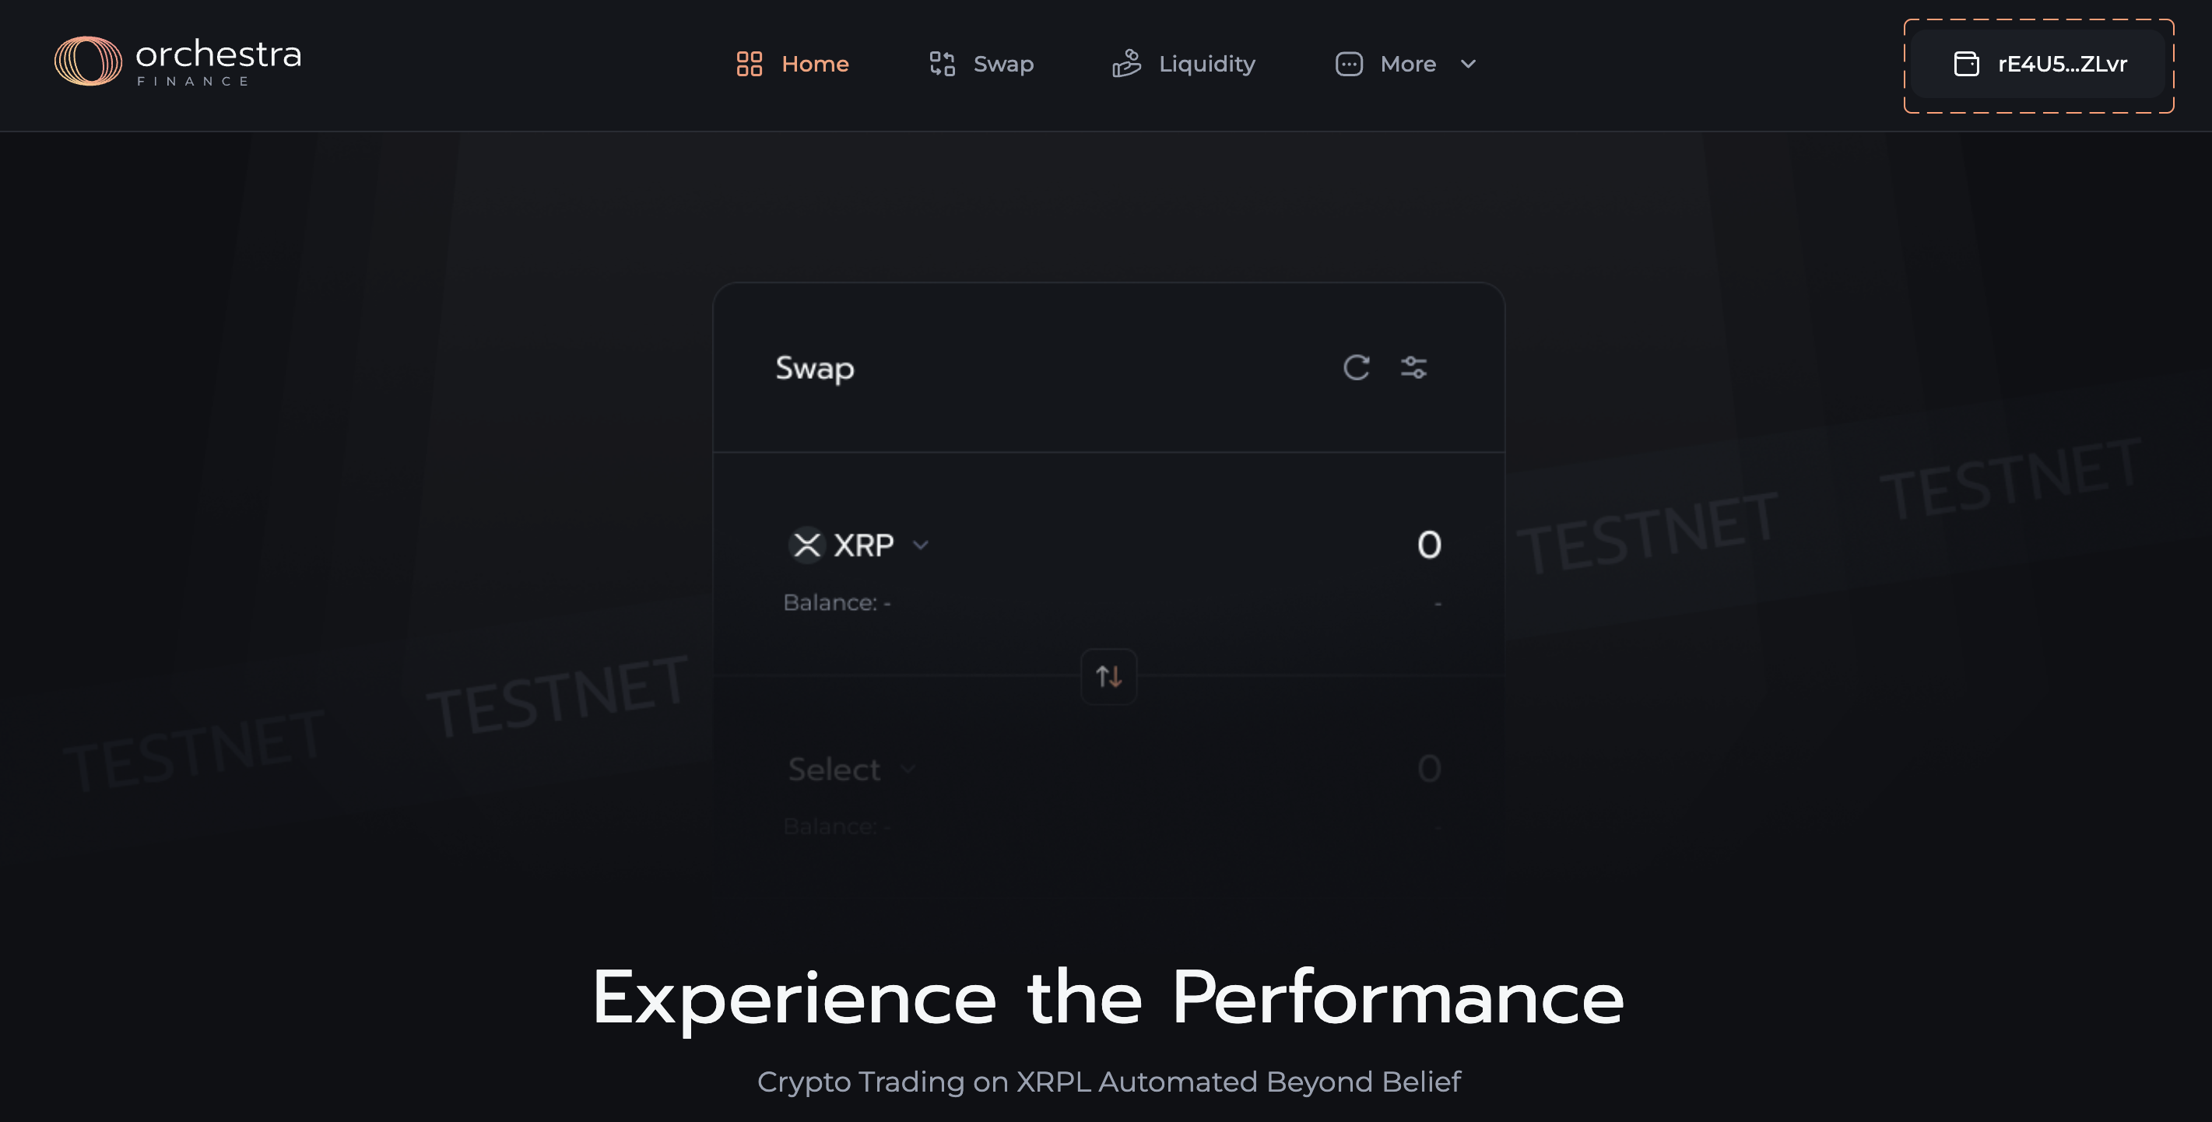Click the Orchestra Finance logo icon
The height and width of the screenshot is (1122, 2212).
click(x=88, y=61)
